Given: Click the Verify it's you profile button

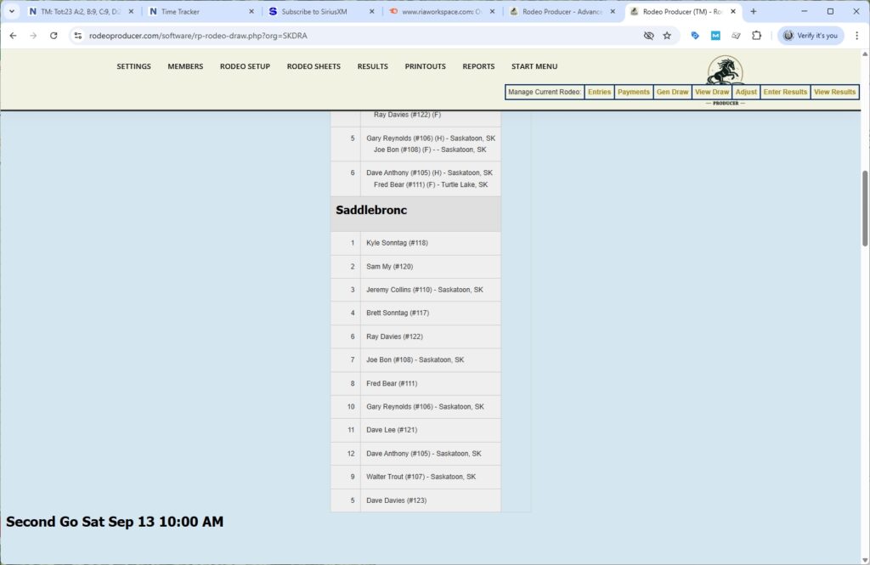Looking at the screenshot, I should point(811,36).
